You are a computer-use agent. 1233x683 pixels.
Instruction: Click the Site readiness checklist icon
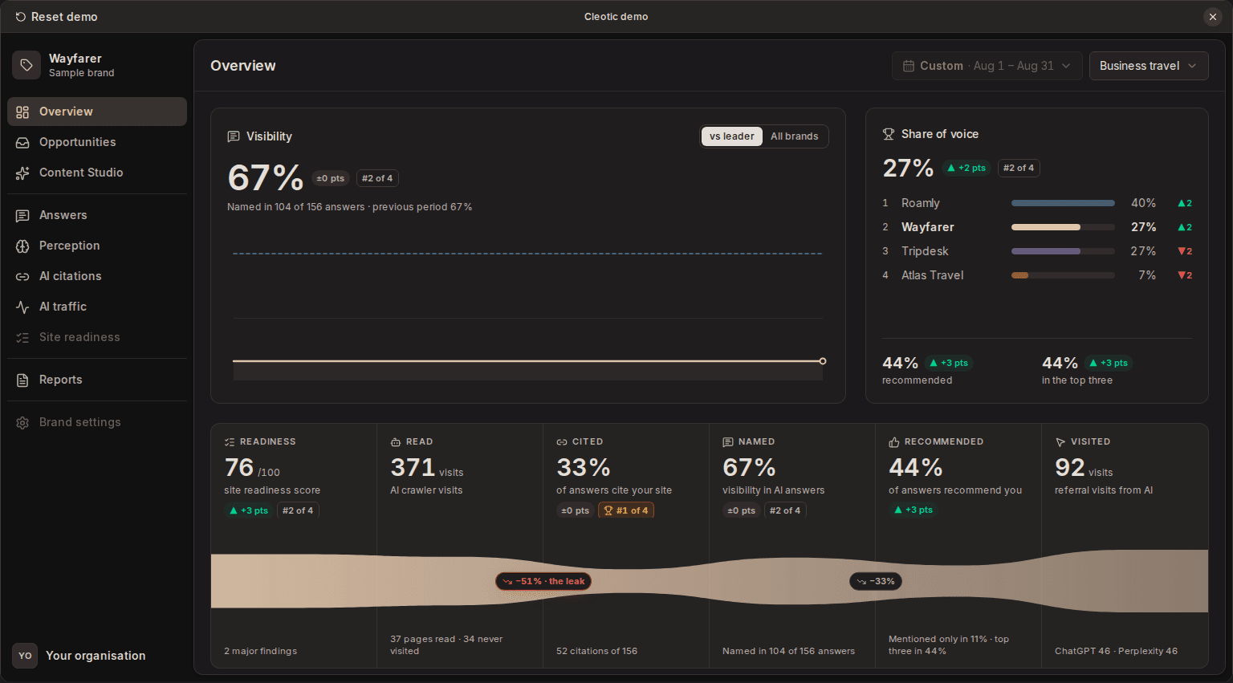click(22, 337)
